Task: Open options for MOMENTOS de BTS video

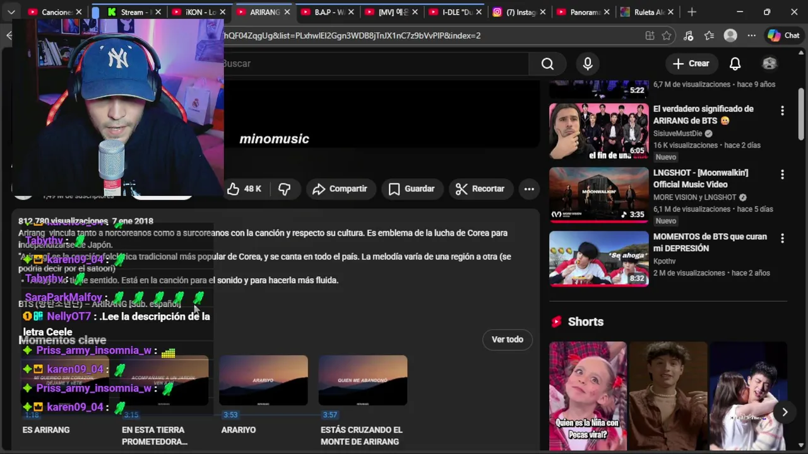Action: point(782,238)
